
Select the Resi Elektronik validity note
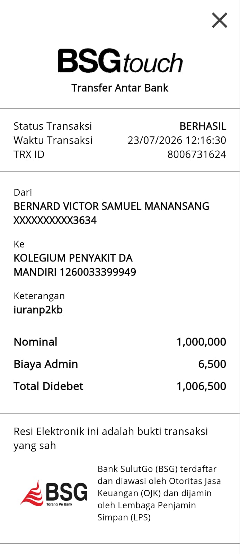111,438
